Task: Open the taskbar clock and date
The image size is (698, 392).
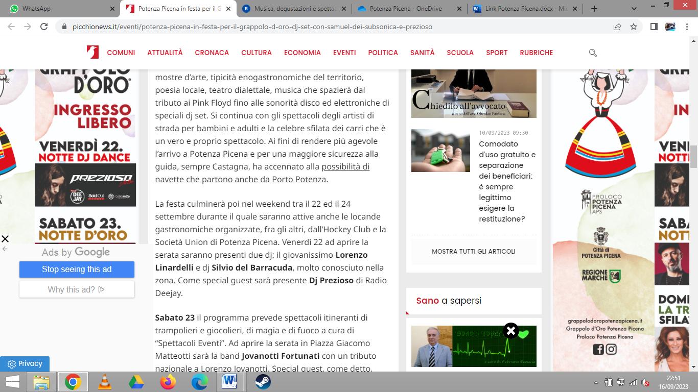Action: click(673, 382)
